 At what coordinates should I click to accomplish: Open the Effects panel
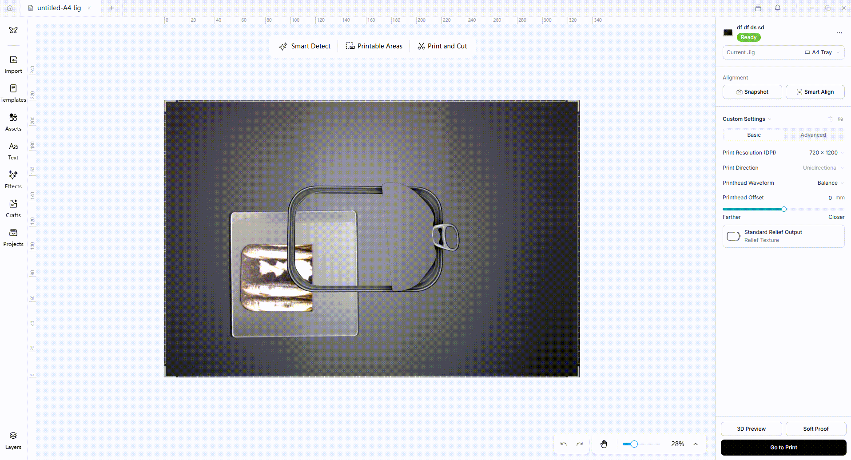[13, 180]
